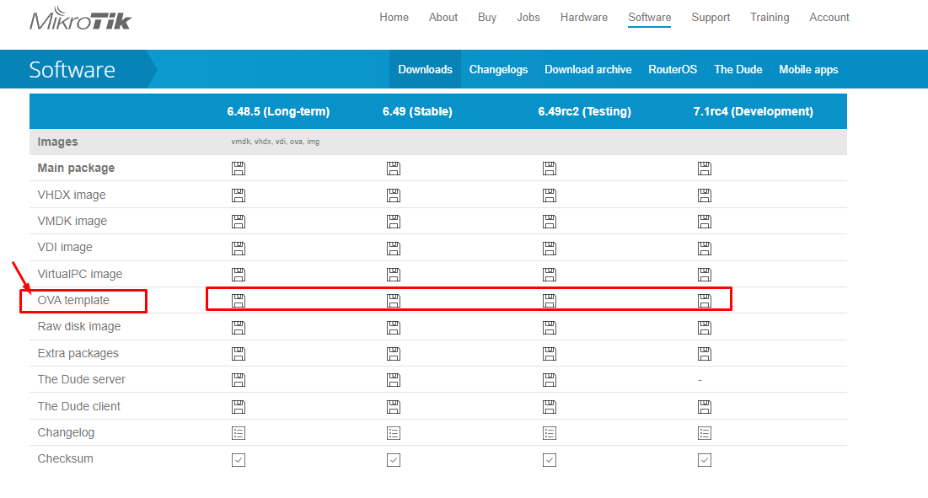Switch to the Download archive tab
The image size is (928, 498).
588,69
